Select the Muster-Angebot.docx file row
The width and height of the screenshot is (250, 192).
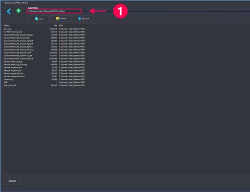(x=45, y=67)
